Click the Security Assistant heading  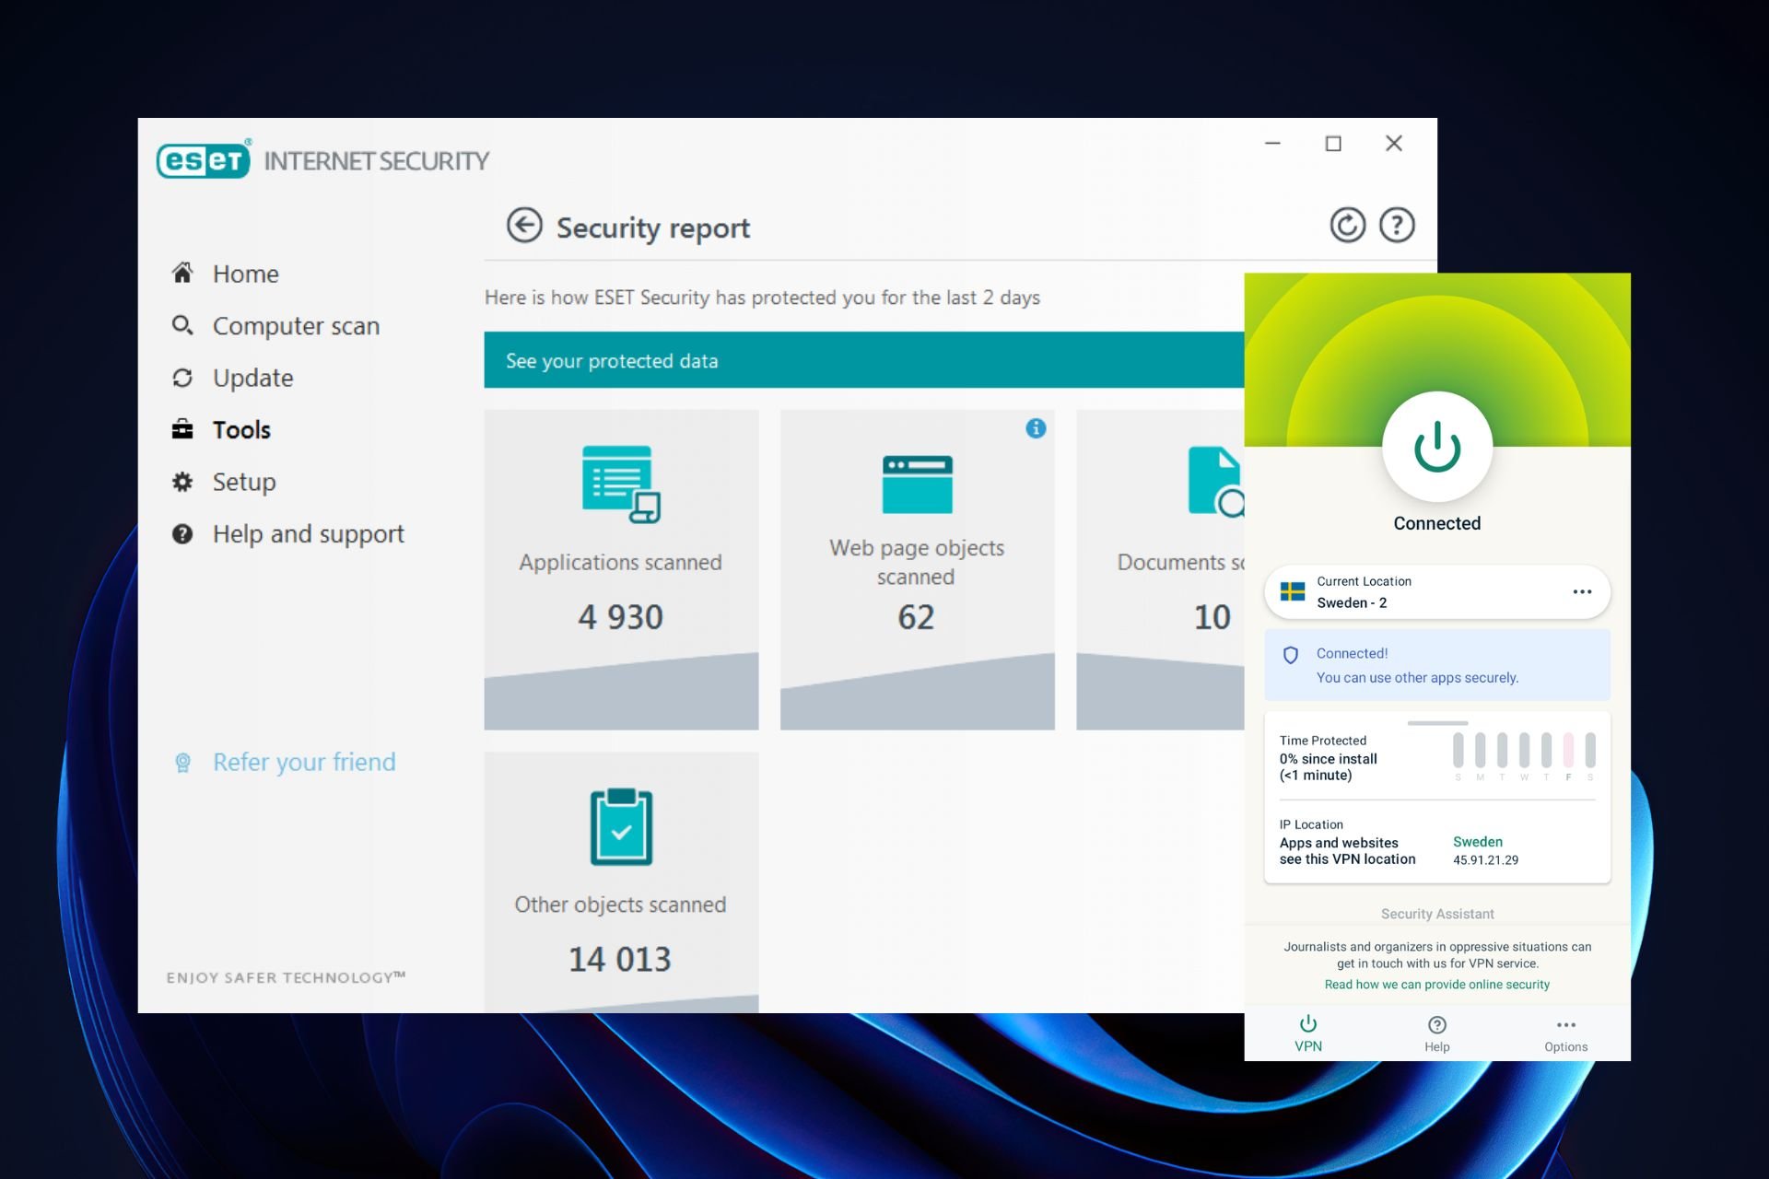coord(1436,914)
